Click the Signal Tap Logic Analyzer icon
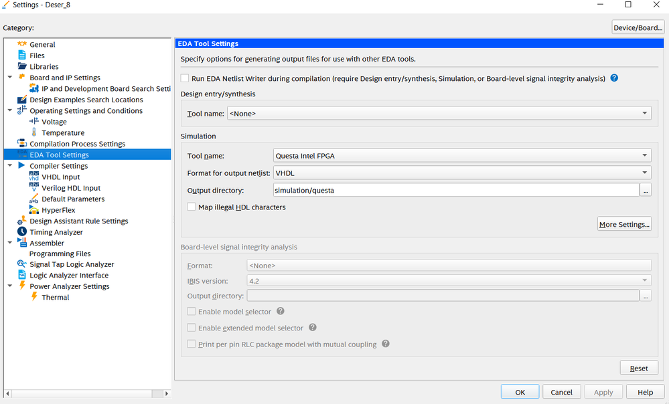The height and width of the screenshot is (404, 669). (22, 264)
